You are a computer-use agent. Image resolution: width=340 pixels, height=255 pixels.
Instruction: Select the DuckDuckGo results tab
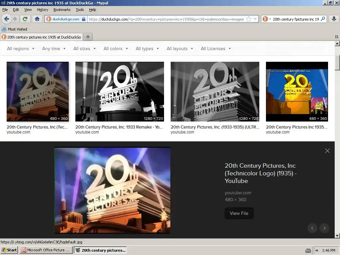(42, 37)
